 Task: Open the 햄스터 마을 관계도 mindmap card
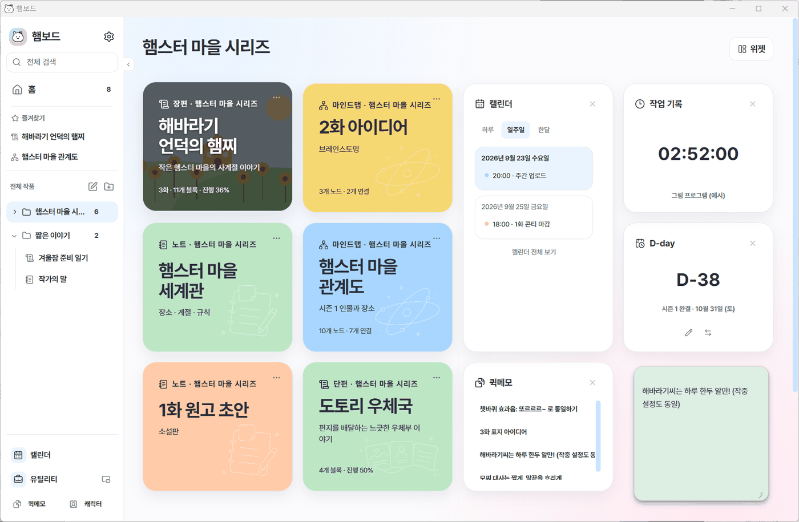click(x=378, y=287)
